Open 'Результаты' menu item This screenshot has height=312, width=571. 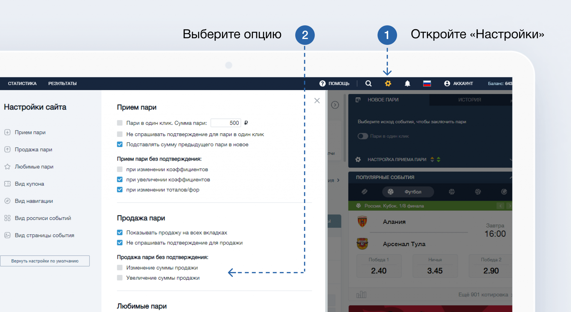[62, 83]
